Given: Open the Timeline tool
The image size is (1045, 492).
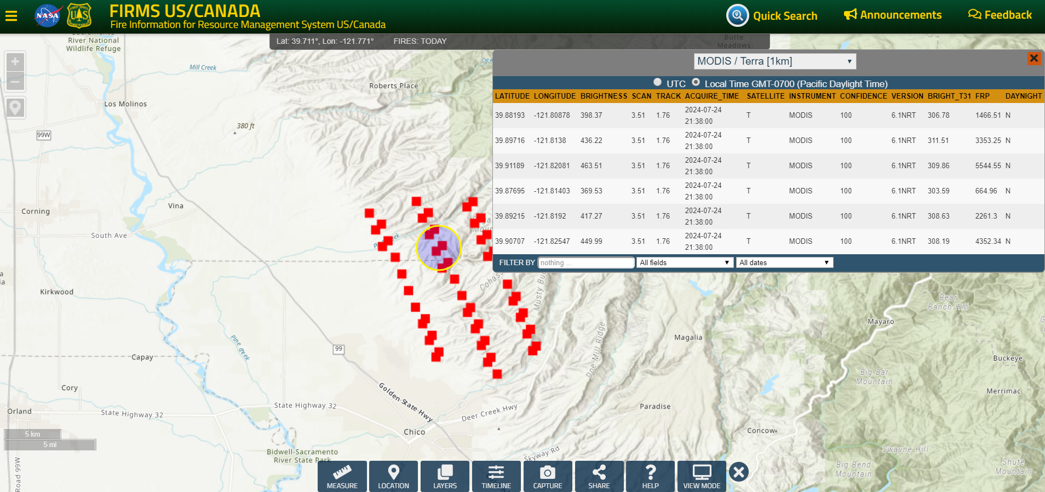Looking at the screenshot, I should coord(496,476).
